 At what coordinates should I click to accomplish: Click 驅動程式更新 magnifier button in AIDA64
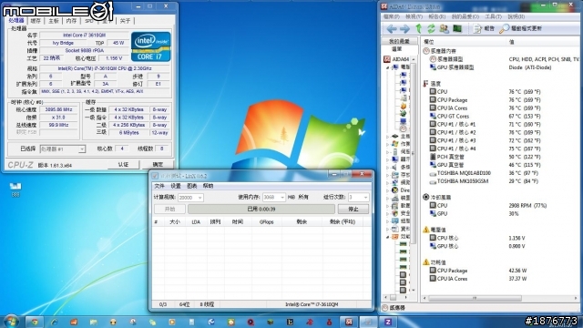tap(520, 28)
